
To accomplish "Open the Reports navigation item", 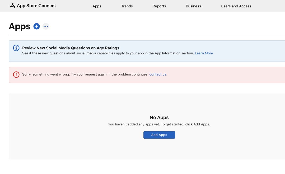I will [x=159, y=6].
